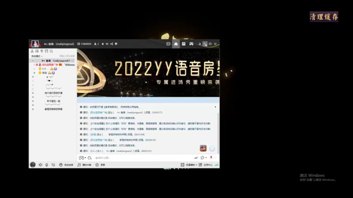Expand the 频道模板 channel template menu
The image size is (353, 198).
[189, 165]
